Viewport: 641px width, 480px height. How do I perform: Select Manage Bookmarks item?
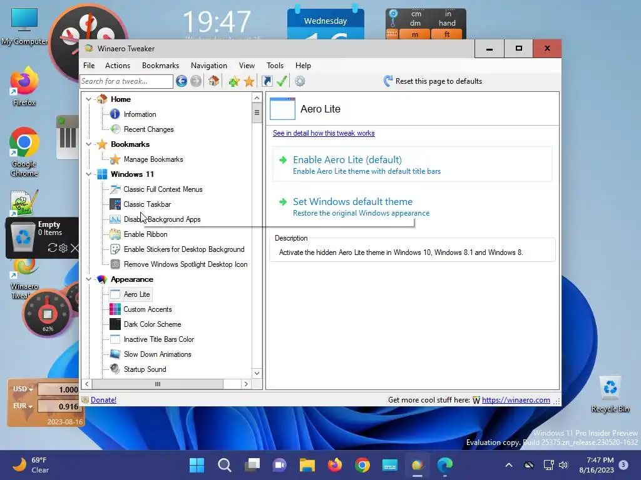[x=153, y=159]
